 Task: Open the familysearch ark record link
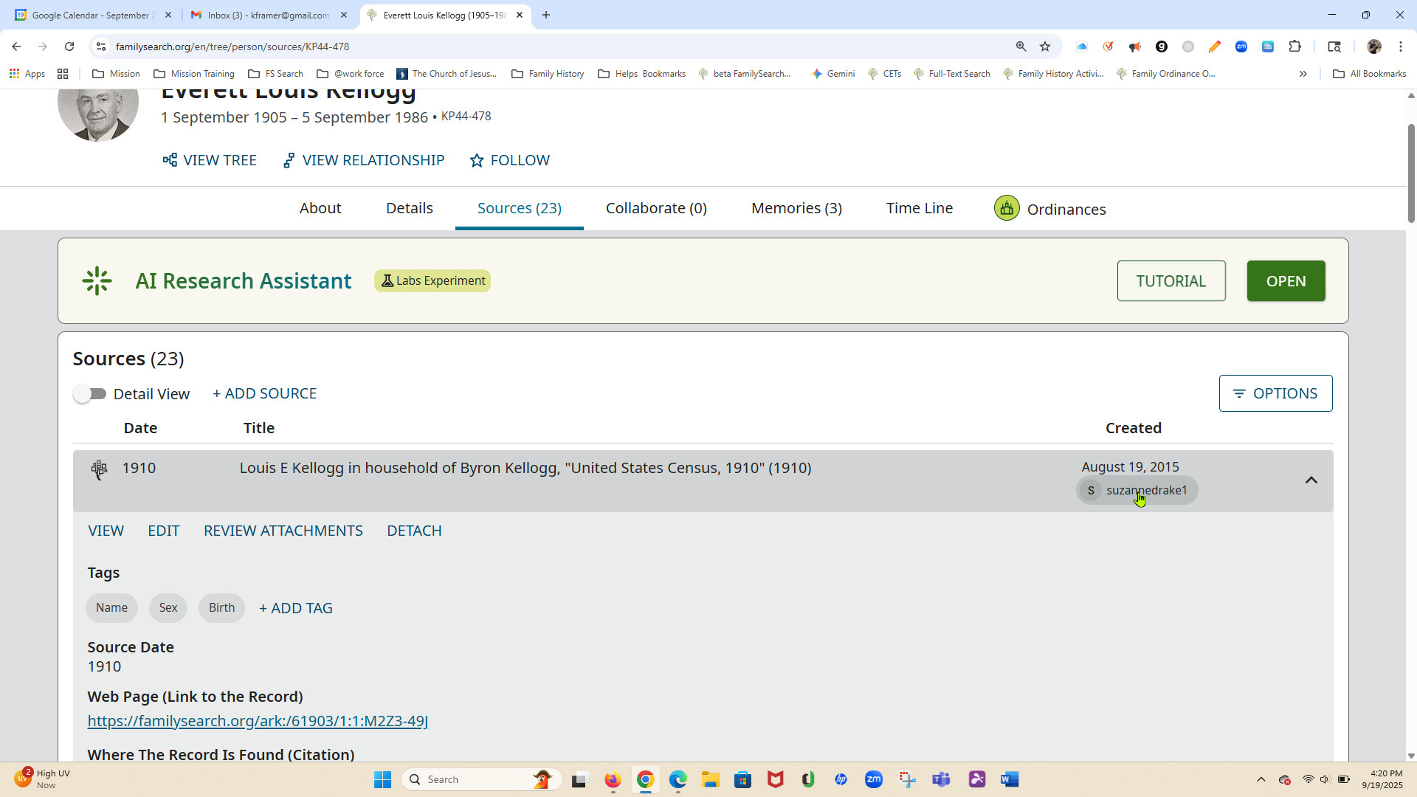[258, 721]
